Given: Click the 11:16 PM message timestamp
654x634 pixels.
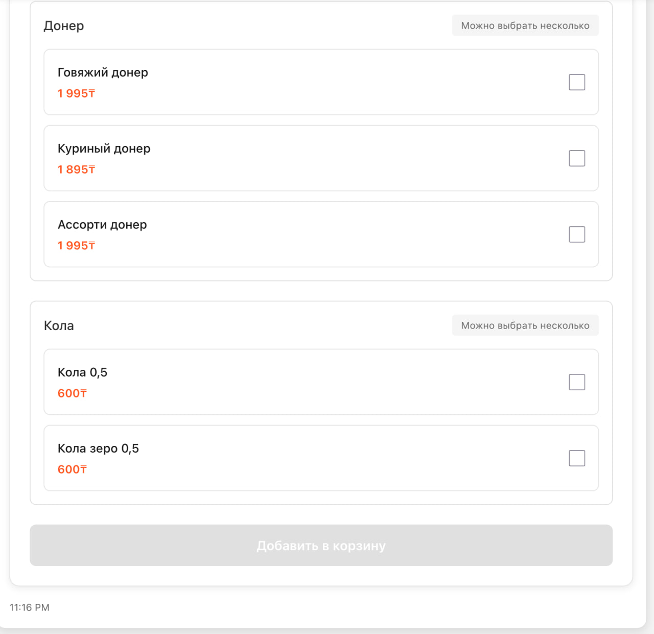Looking at the screenshot, I should (x=30, y=607).
